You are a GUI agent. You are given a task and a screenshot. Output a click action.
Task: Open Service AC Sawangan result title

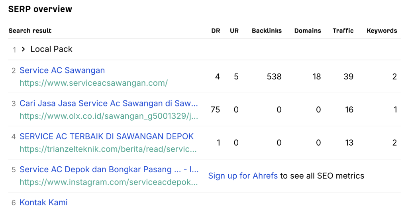(62, 70)
